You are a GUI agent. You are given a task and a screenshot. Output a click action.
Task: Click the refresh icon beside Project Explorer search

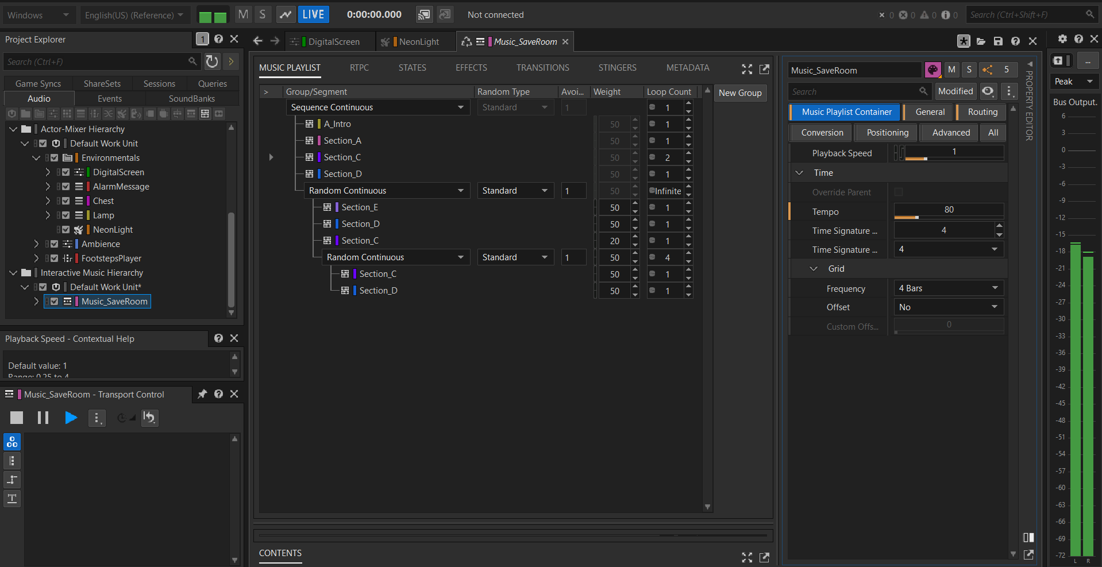[x=212, y=61]
